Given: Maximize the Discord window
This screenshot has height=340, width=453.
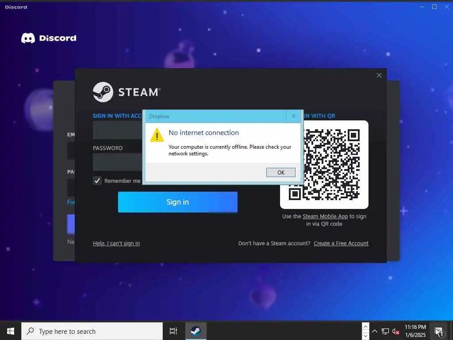Looking at the screenshot, I should tap(434, 7).
